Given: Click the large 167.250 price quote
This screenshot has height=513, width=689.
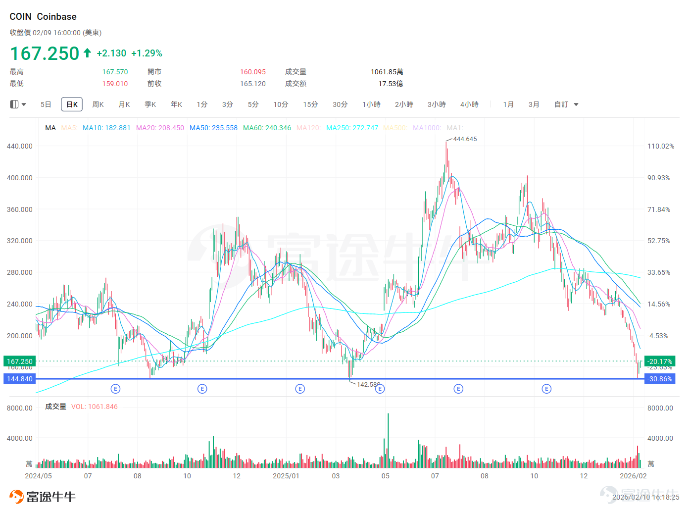Looking at the screenshot, I should (x=45, y=53).
